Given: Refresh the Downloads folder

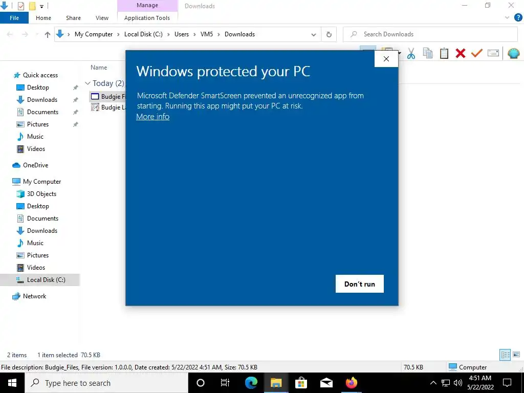Looking at the screenshot, I should click(329, 34).
